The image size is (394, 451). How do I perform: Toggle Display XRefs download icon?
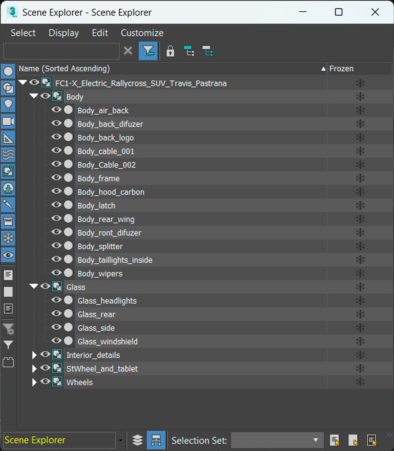tap(8, 188)
